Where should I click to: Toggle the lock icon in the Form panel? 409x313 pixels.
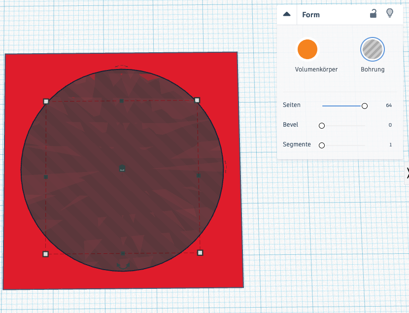pyautogui.click(x=373, y=13)
